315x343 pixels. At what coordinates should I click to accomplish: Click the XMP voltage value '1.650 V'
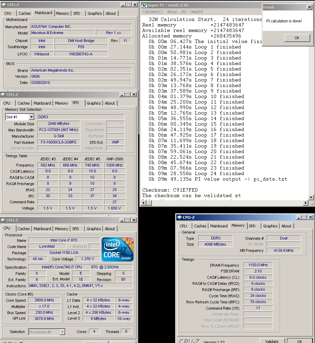point(114,208)
